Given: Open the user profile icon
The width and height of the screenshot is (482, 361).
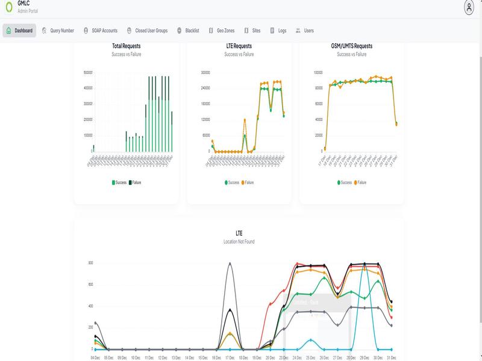Looking at the screenshot, I should (469, 7).
